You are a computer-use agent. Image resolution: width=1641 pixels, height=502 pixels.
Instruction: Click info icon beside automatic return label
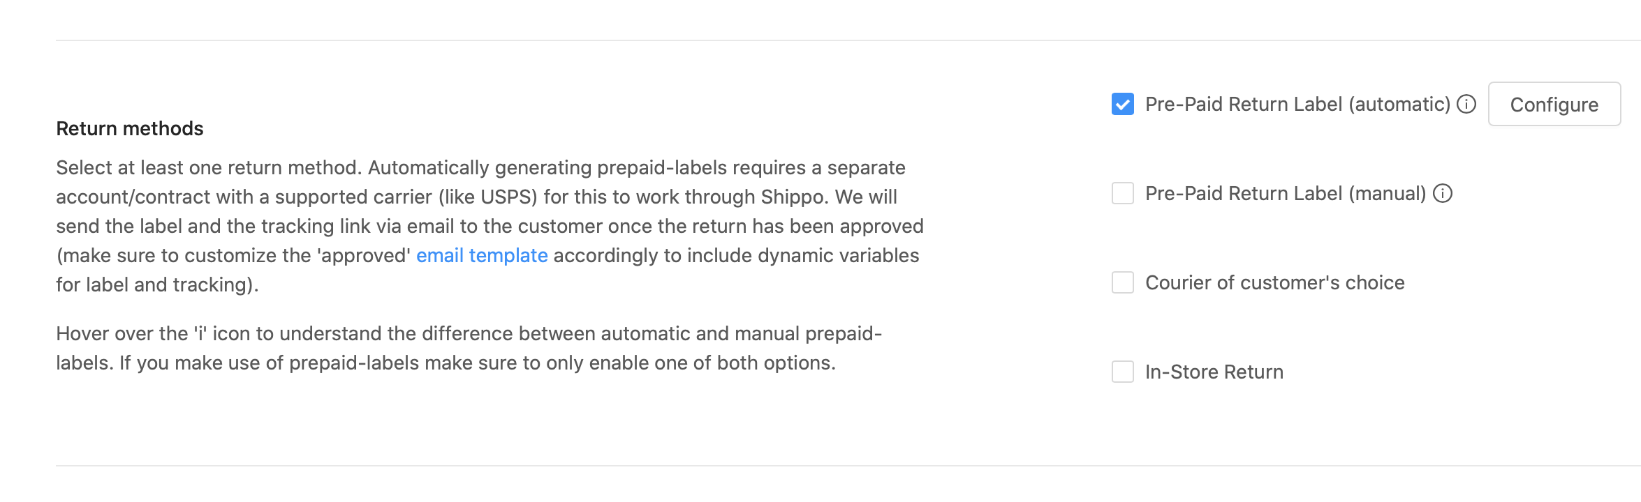pyautogui.click(x=1466, y=104)
